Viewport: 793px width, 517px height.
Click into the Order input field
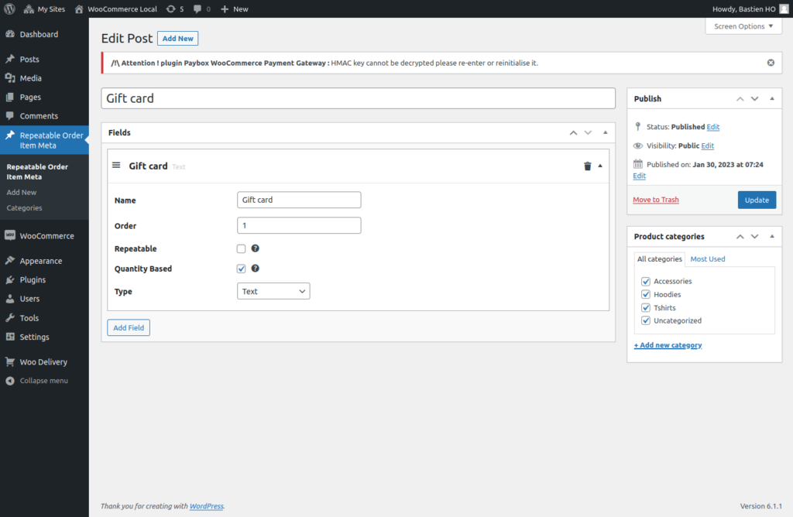coord(299,225)
